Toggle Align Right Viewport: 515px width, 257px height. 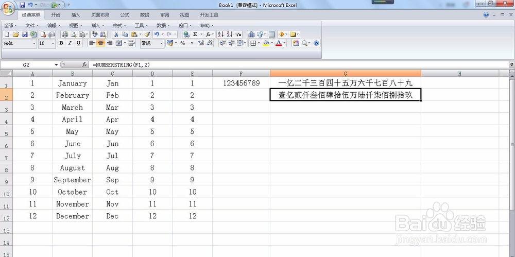[x=109, y=43]
